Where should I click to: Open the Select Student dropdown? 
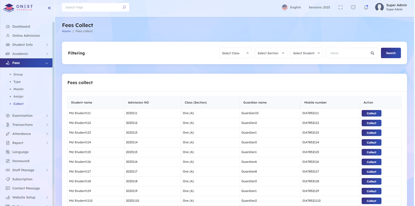click(x=307, y=53)
